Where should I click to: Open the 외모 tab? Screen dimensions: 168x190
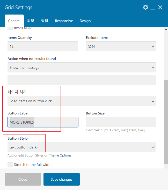31,21
